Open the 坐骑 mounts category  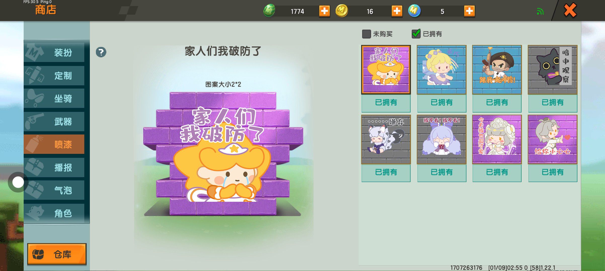(x=54, y=98)
